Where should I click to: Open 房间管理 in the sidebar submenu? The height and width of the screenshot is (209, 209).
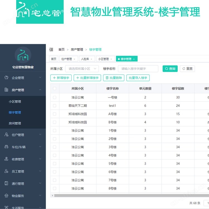pyautogui.click(x=15, y=123)
